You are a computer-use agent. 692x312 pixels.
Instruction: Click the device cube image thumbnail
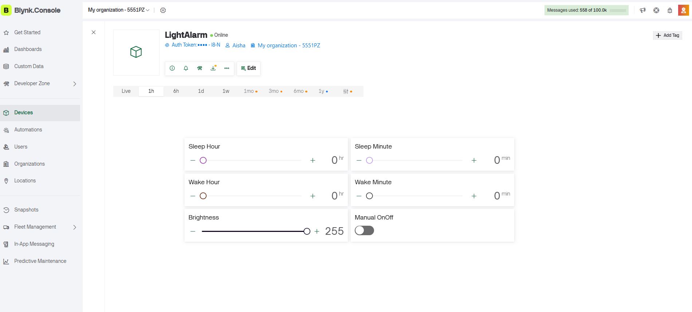[136, 52]
